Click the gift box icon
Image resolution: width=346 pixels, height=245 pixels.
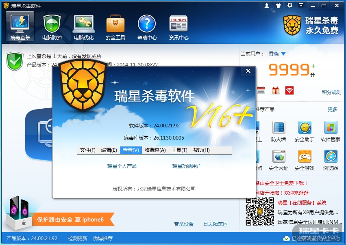tap(275, 90)
